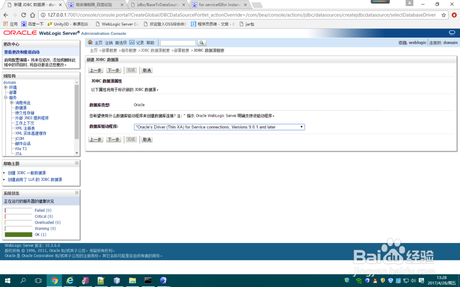This screenshot has width=460, height=287.
Task: Click the 3D cube icon in the taskbar
Action: pyautogui.click(x=117, y=281)
